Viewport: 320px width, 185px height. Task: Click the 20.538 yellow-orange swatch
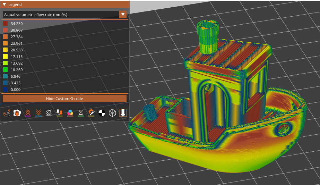[x=5, y=50]
